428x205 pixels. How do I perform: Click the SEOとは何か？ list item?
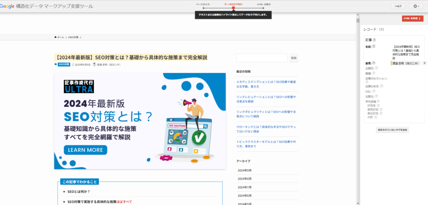pyautogui.click(x=79, y=192)
